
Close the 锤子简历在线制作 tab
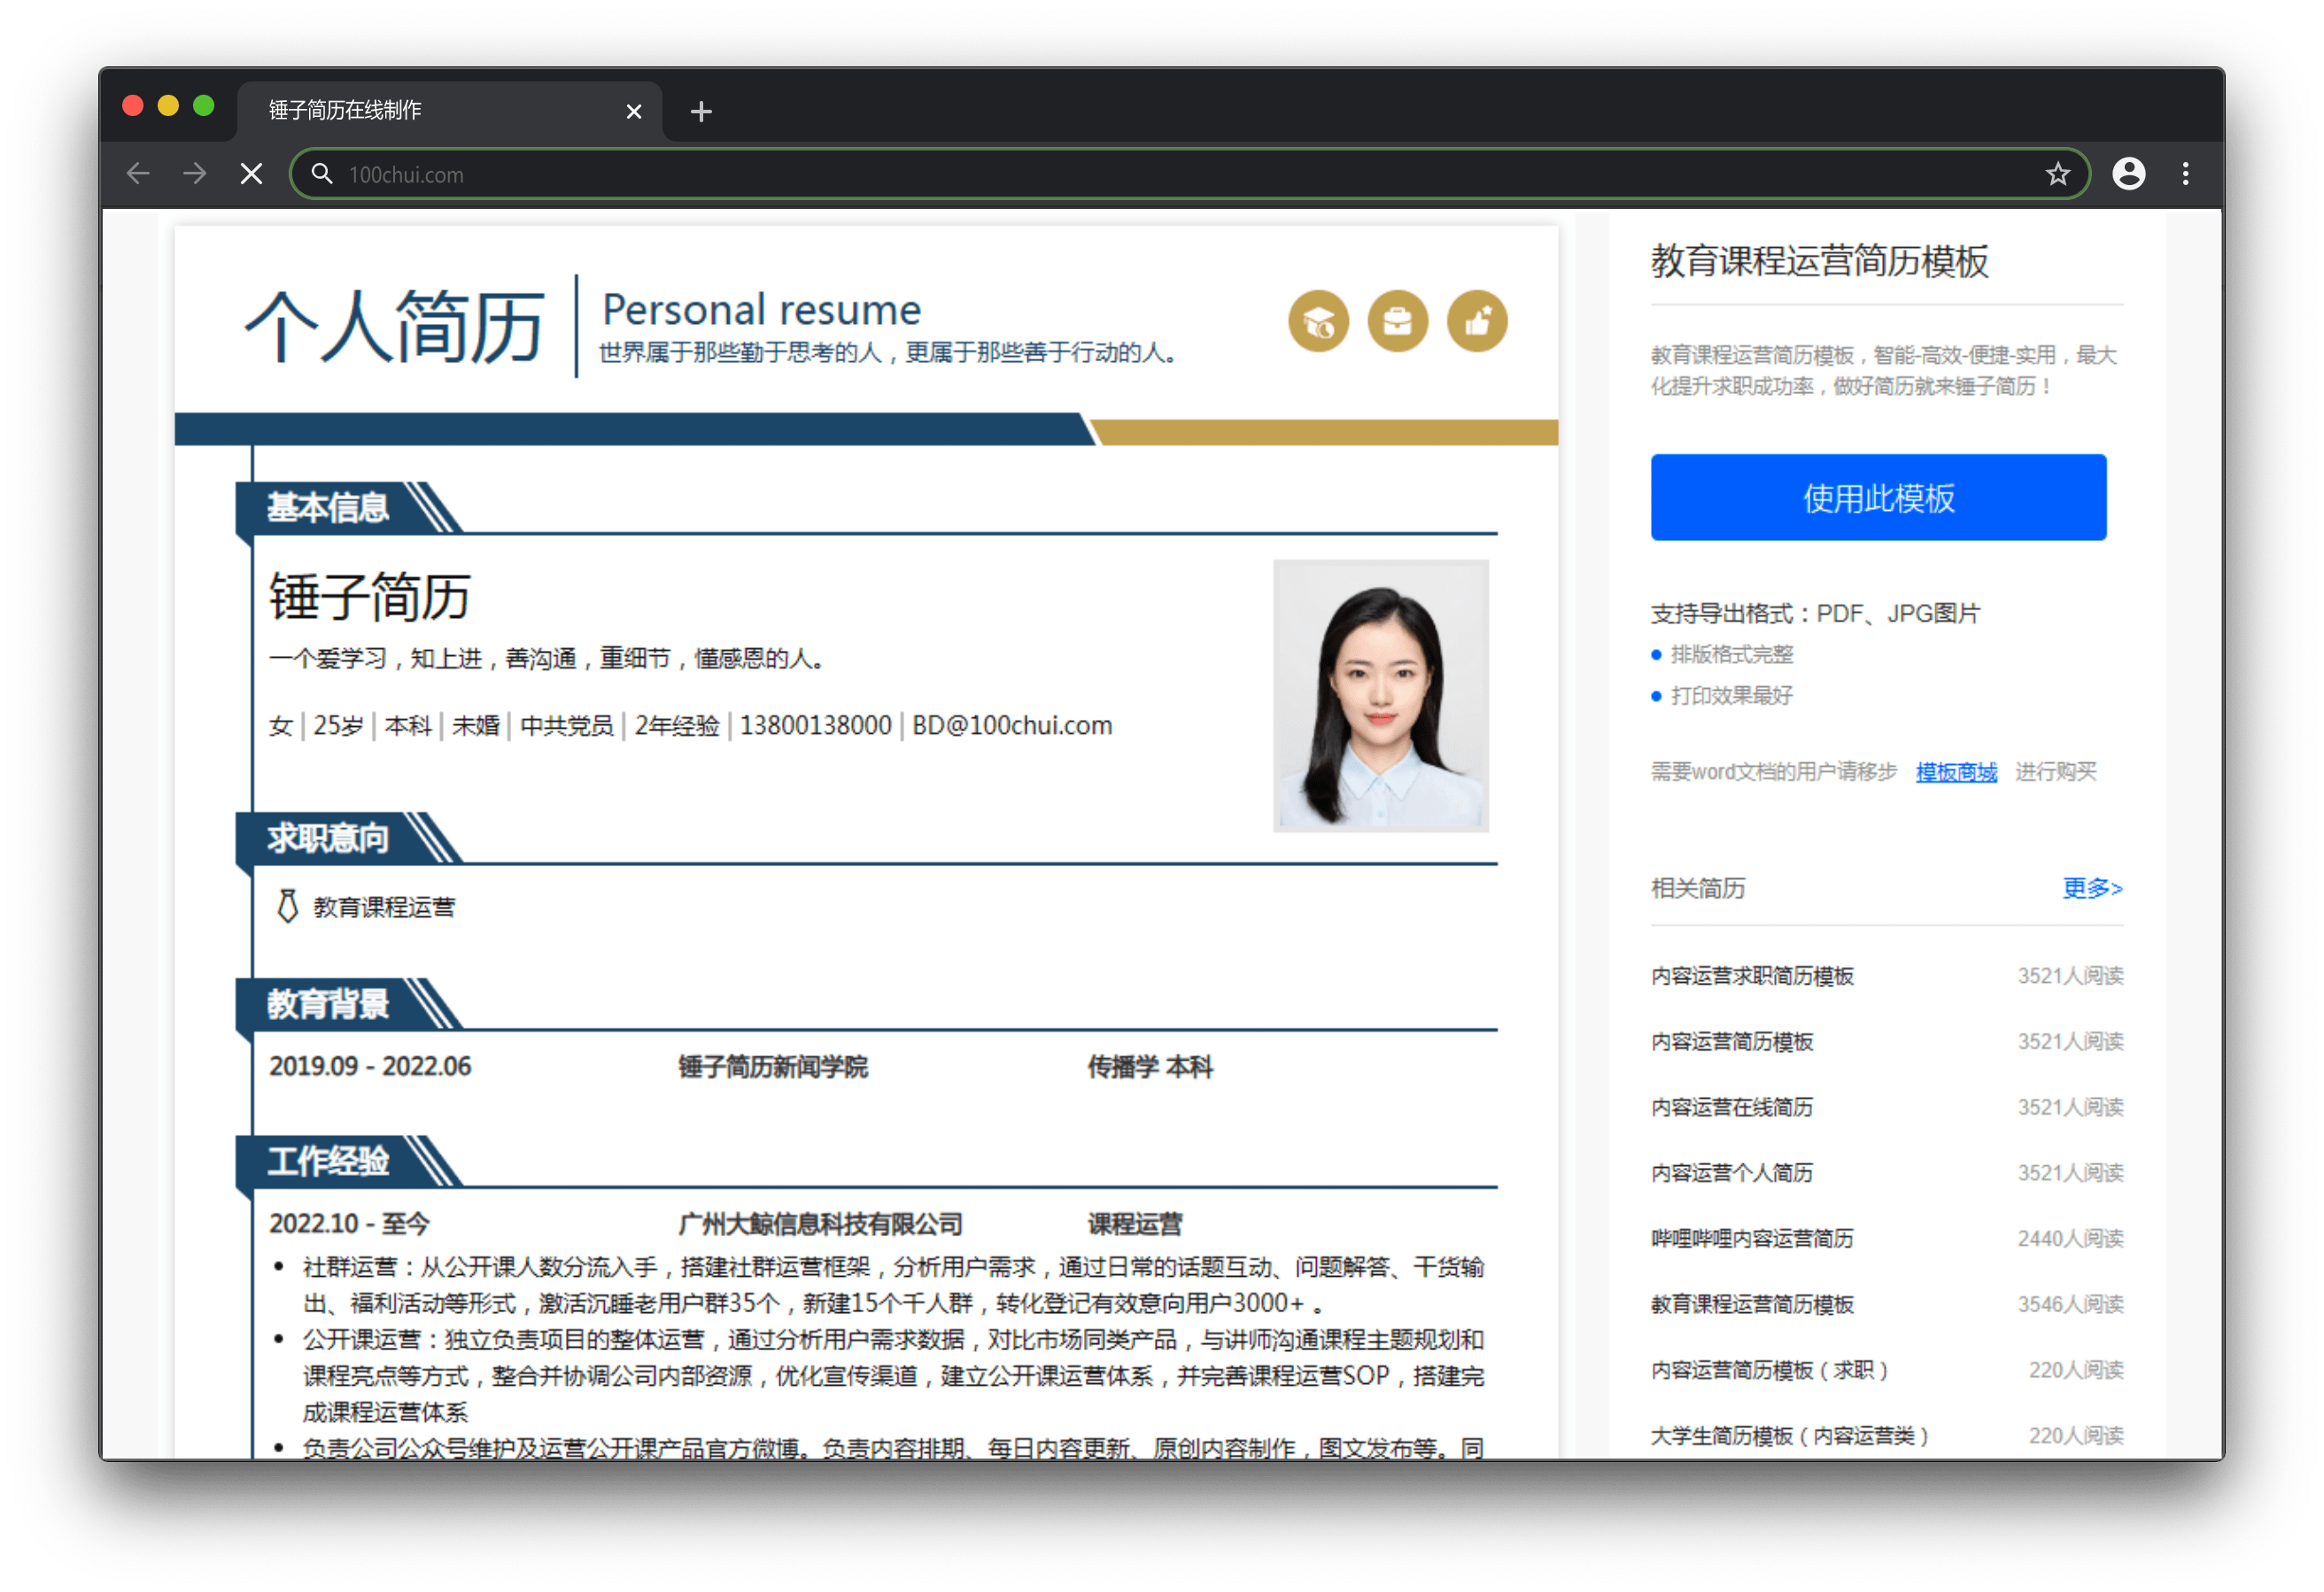(x=633, y=111)
